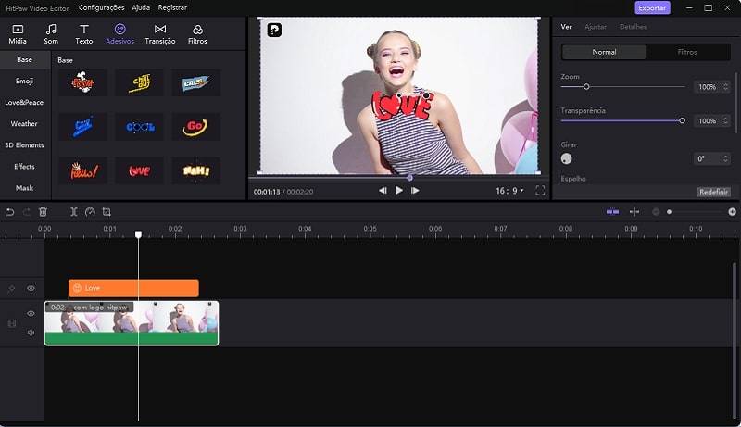The height and width of the screenshot is (427, 741).
Task: Open the Som audio library
Action: (51, 34)
